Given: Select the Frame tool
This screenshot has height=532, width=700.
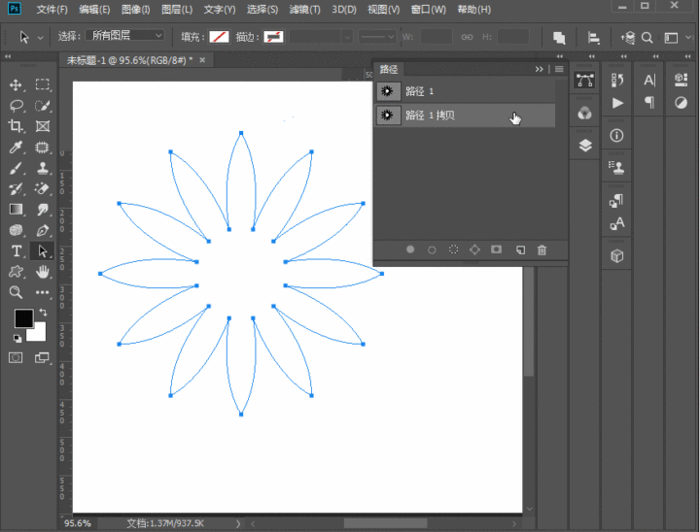Looking at the screenshot, I should click(43, 126).
